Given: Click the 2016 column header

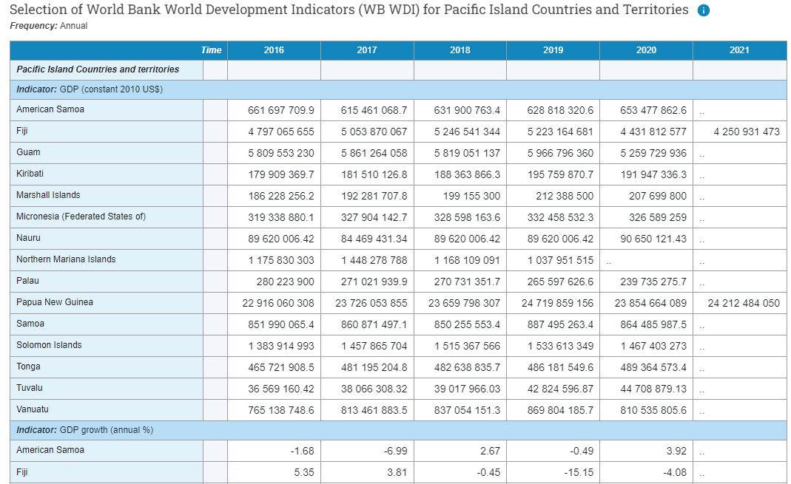Looking at the screenshot, I should (x=274, y=50).
